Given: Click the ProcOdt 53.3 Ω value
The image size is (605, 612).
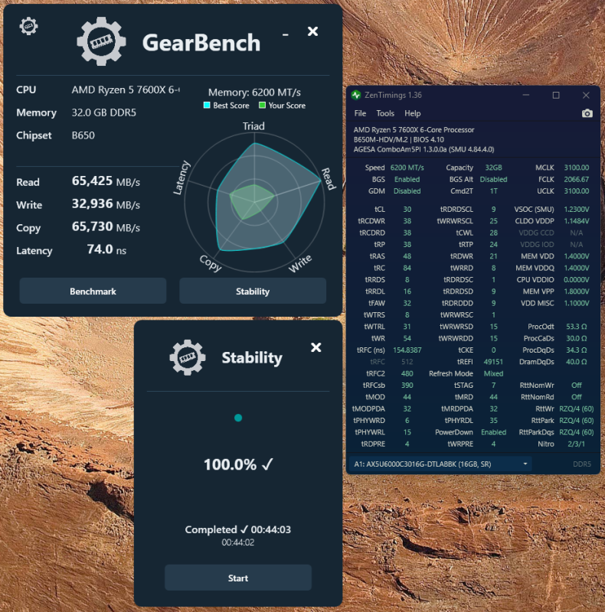Looking at the screenshot, I should tap(576, 327).
